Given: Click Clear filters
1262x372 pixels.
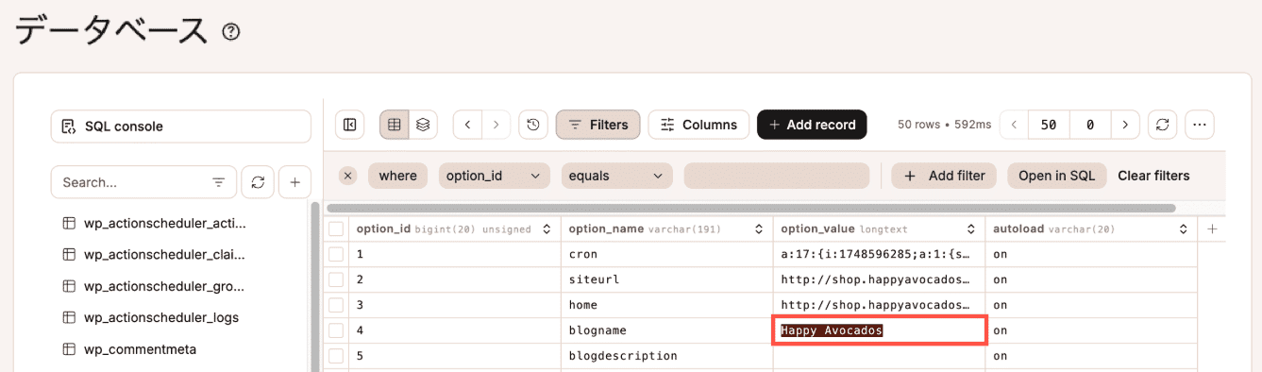Looking at the screenshot, I should [x=1153, y=176].
